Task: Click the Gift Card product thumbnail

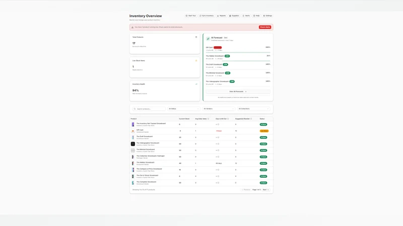Action: coord(133,131)
